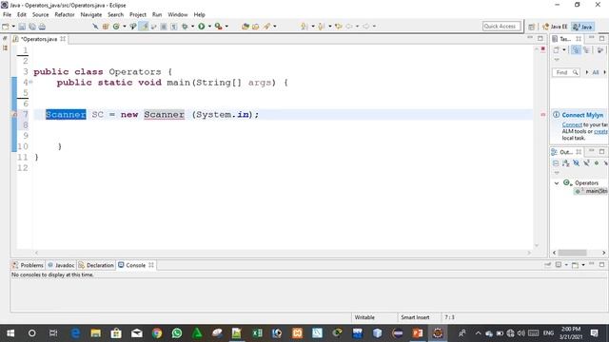Click the Save icon in toolbar

point(22,27)
